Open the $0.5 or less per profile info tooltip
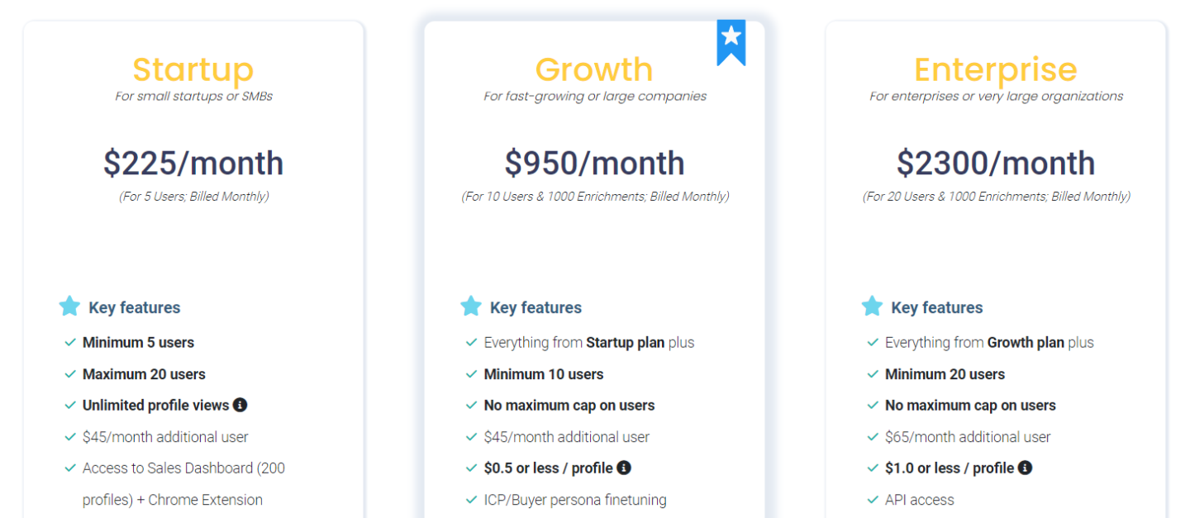Image resolution: width=1190 pixels, height=518 pixels. (x=625, y=468)
